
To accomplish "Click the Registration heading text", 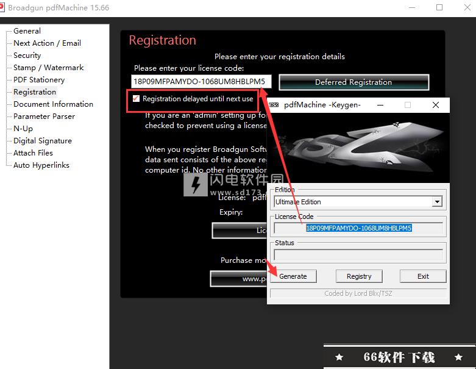I will pos(162,40).
